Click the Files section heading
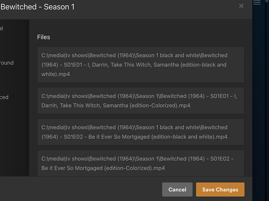This screenshot has width=269, height=201. coord(44,37)
